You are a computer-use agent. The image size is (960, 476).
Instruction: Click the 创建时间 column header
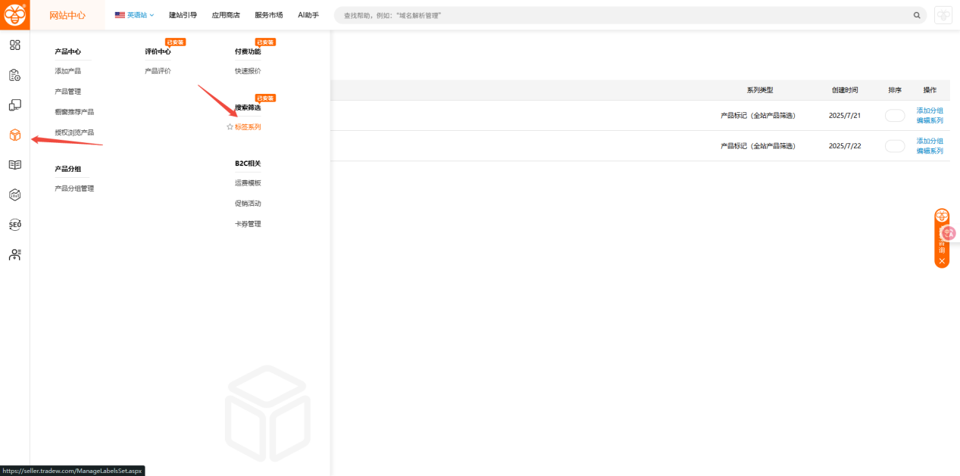point(845,90)
